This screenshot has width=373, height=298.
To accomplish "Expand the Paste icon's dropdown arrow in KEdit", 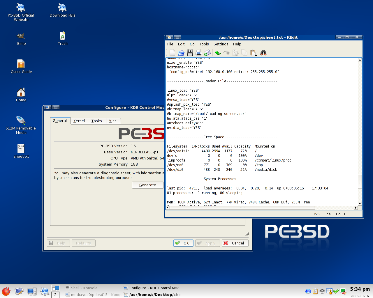I will (x=256, y=55).
